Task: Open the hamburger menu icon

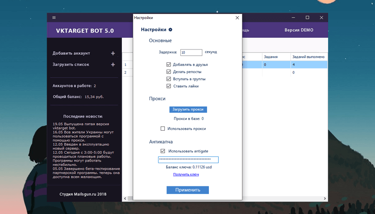Action: tap(54, 18)
